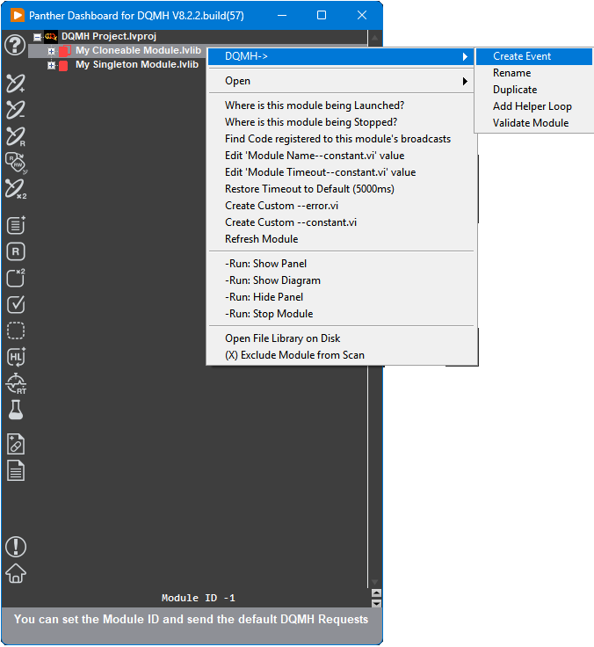Click the lab flask icon
The width and height of the screenshot is (594, 647).
[16, 410]
